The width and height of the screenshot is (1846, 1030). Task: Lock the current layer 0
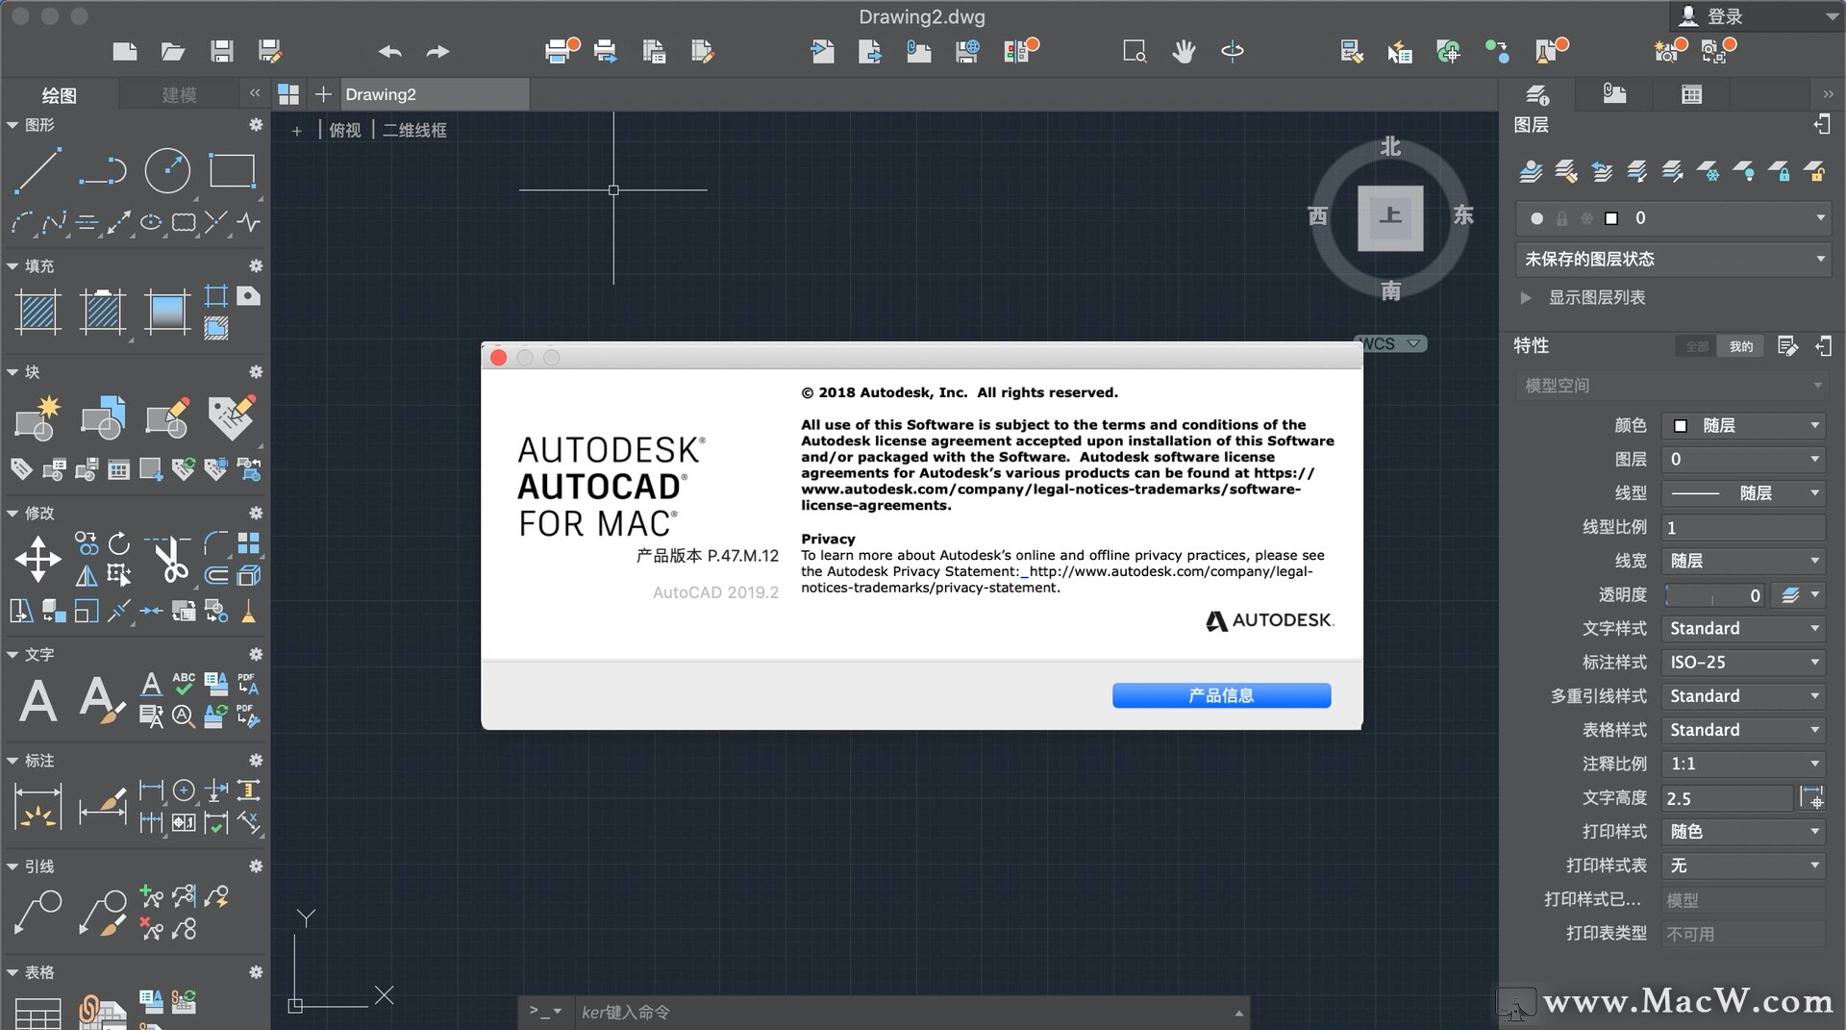point(1561,218)
